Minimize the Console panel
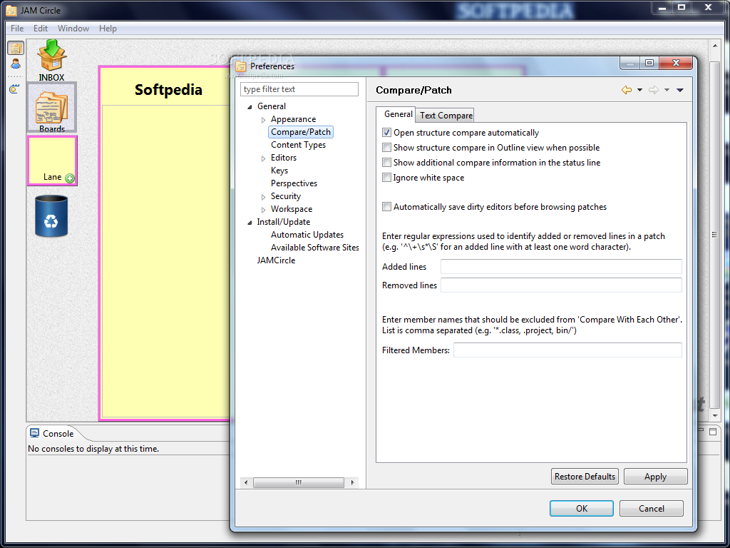The width and height of the screenshot is (730, 548). pos(701,430)
